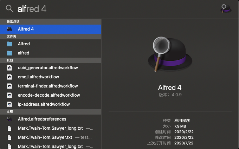The height and width of the screenshot is (149, 239).
Task: Click the large Alfred 4 preview icon
Action: 170,54
